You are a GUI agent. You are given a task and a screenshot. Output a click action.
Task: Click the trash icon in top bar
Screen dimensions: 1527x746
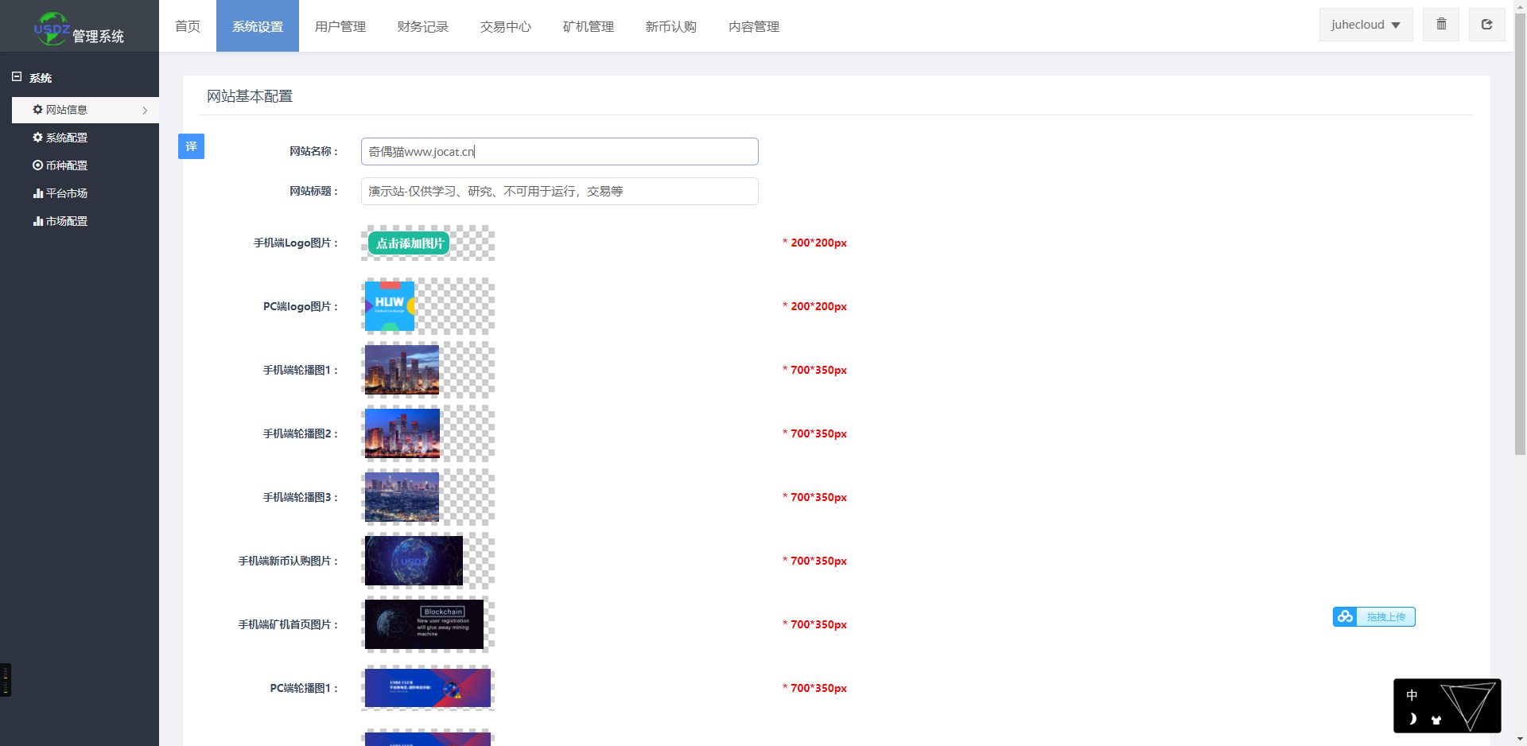point(1440,25)
